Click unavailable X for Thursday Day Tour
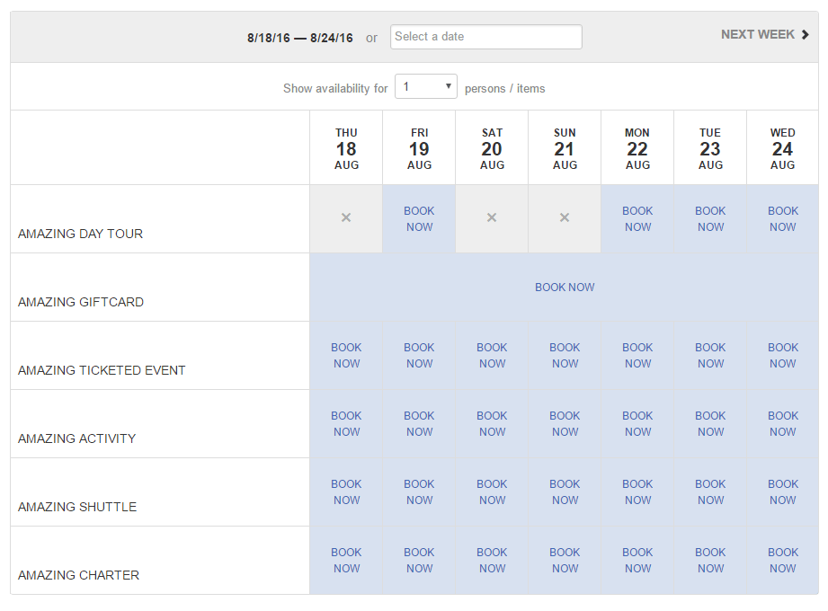This screenshot has width=828, height=611. pos(346,218)
